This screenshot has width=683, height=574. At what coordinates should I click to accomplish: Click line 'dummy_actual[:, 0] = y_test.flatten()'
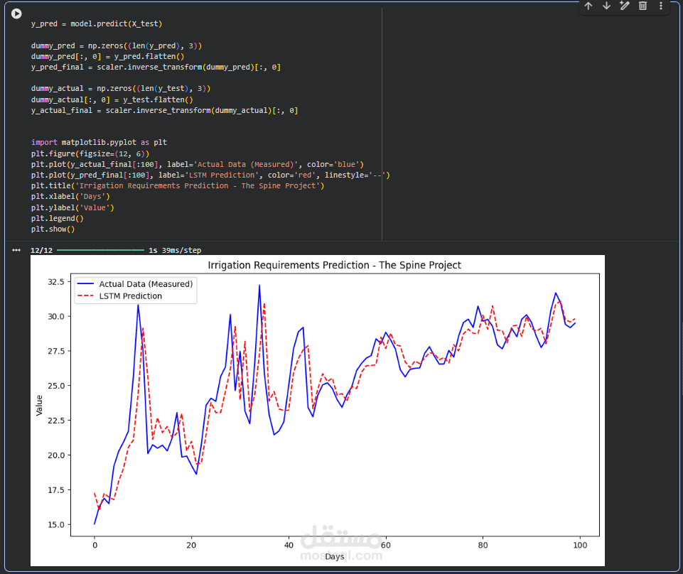click(112, 99)
